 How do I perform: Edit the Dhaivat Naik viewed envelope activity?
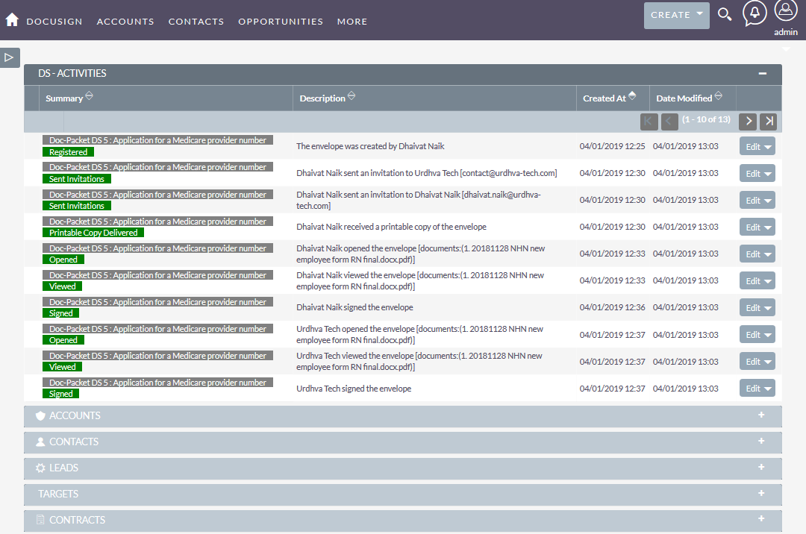(x=752, y=281)
